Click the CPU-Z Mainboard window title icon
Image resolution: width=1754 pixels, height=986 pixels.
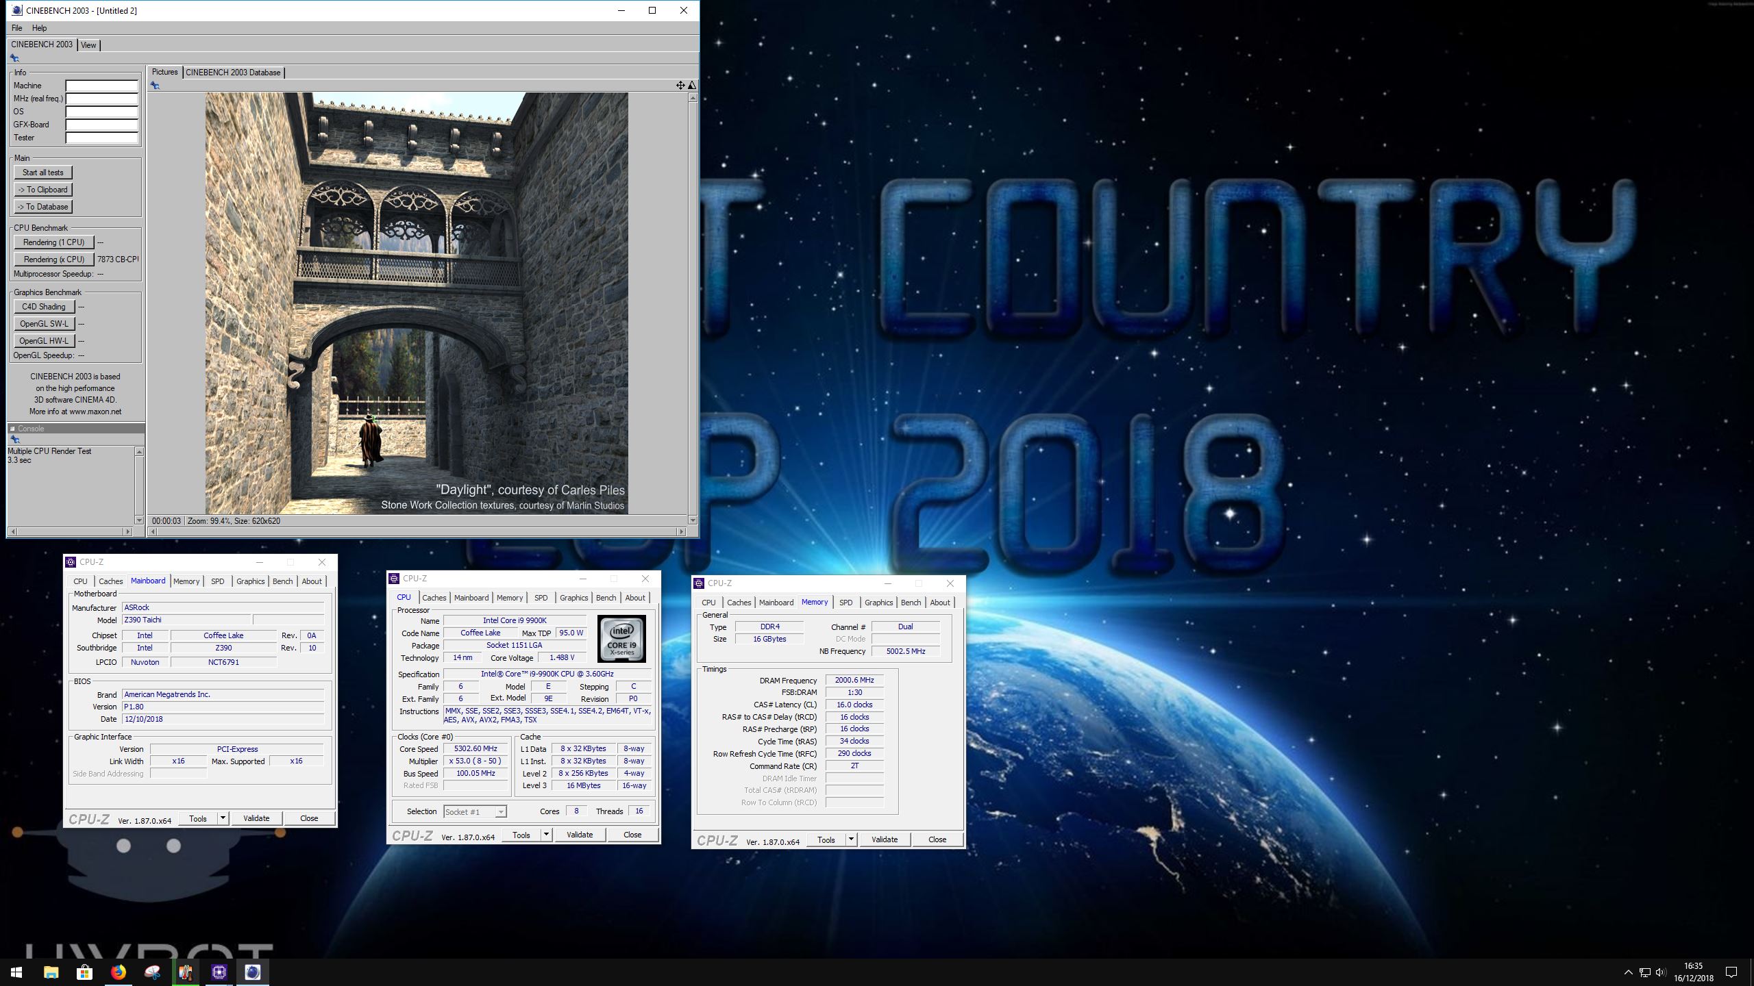pyautogui.click(x=71, y=562)
